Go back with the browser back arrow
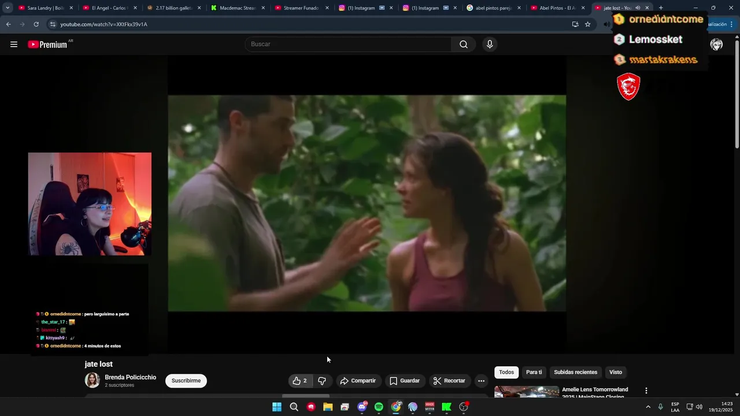This screenshot has height=416, width=740. (x=8, y=24)
